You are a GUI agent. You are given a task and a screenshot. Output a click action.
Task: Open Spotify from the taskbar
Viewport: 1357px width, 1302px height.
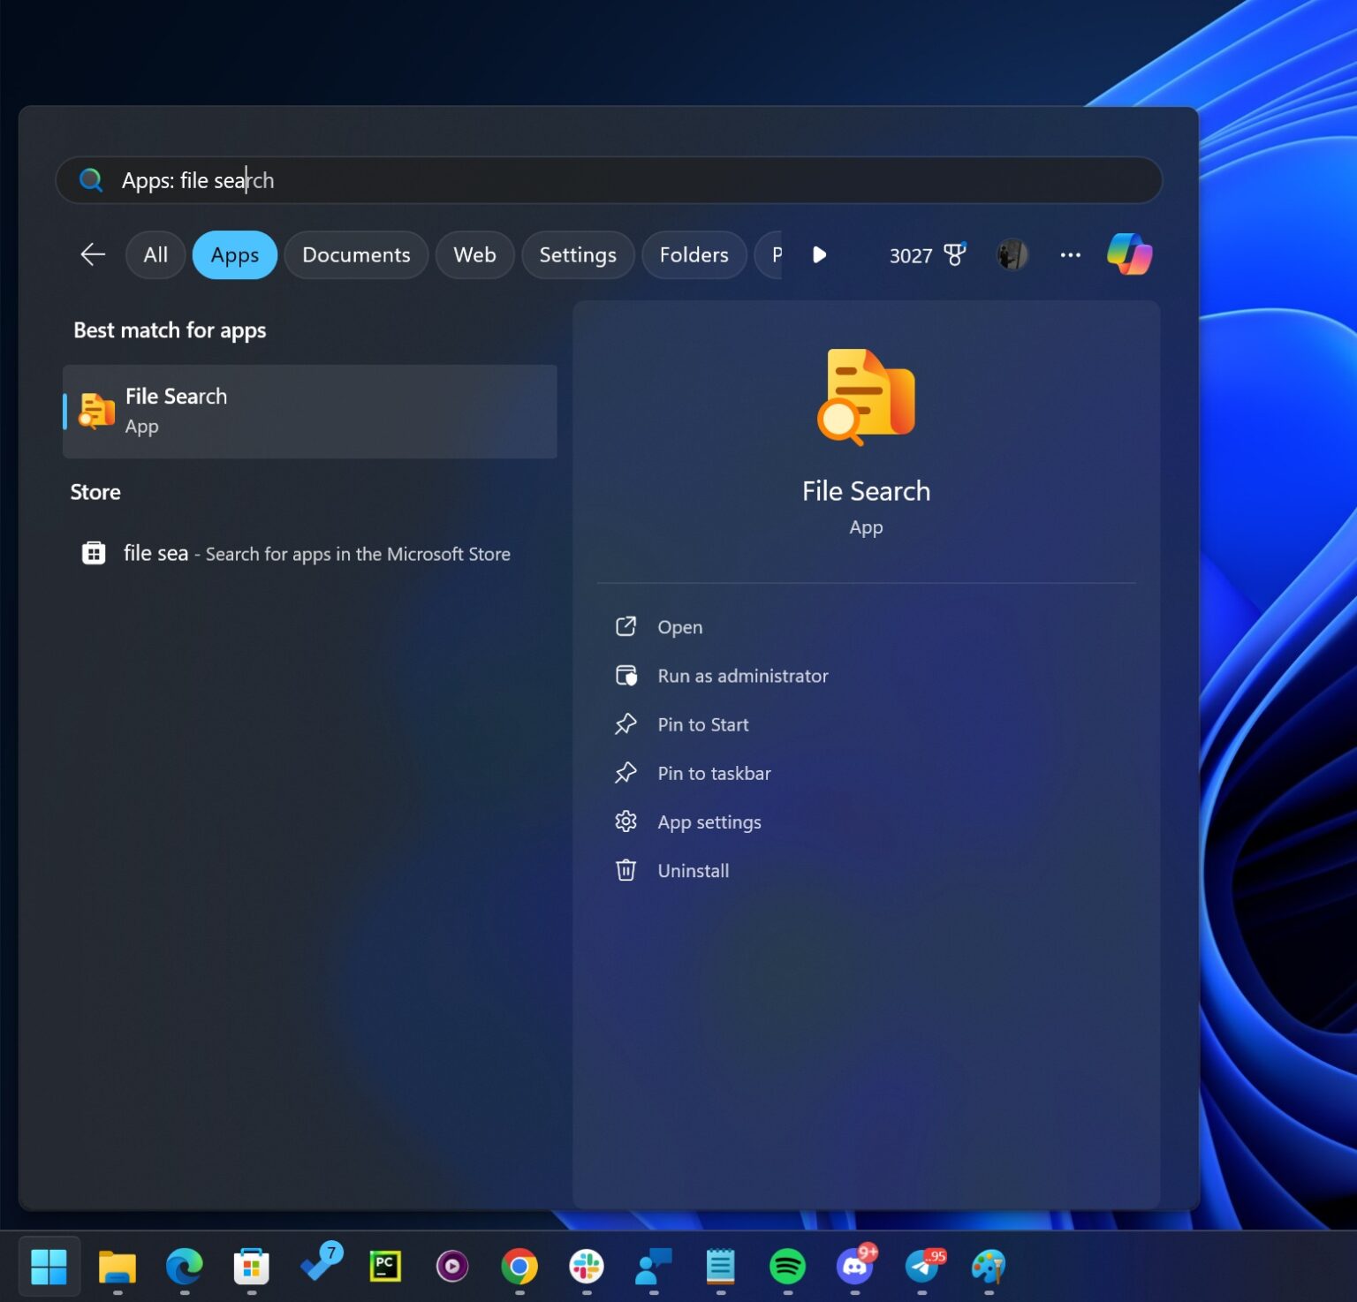[x=788, y=1267]
